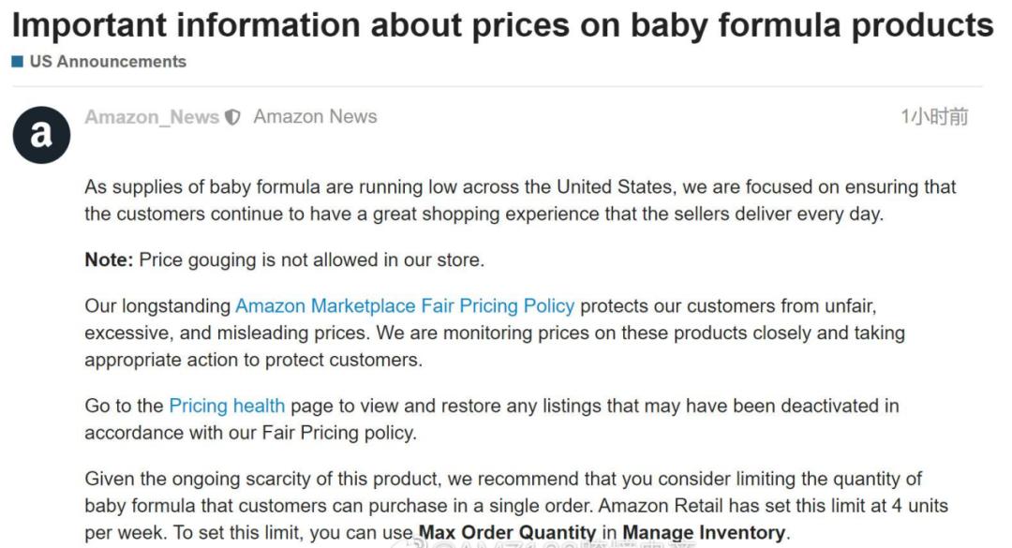Click the moderator shield icon beside Amazon_News
This screenshot has width=1012, height=548.
(233, 118)
